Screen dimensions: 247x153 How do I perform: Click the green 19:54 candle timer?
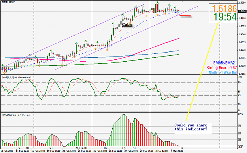pos(225,17)
